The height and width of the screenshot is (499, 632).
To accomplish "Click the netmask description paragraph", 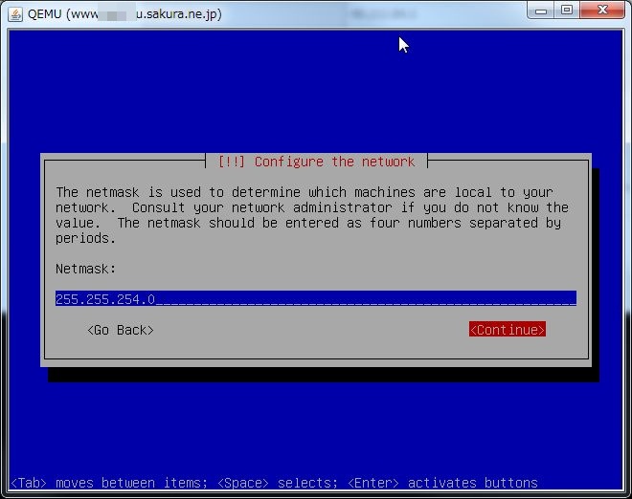I will (x=312, y=215).
